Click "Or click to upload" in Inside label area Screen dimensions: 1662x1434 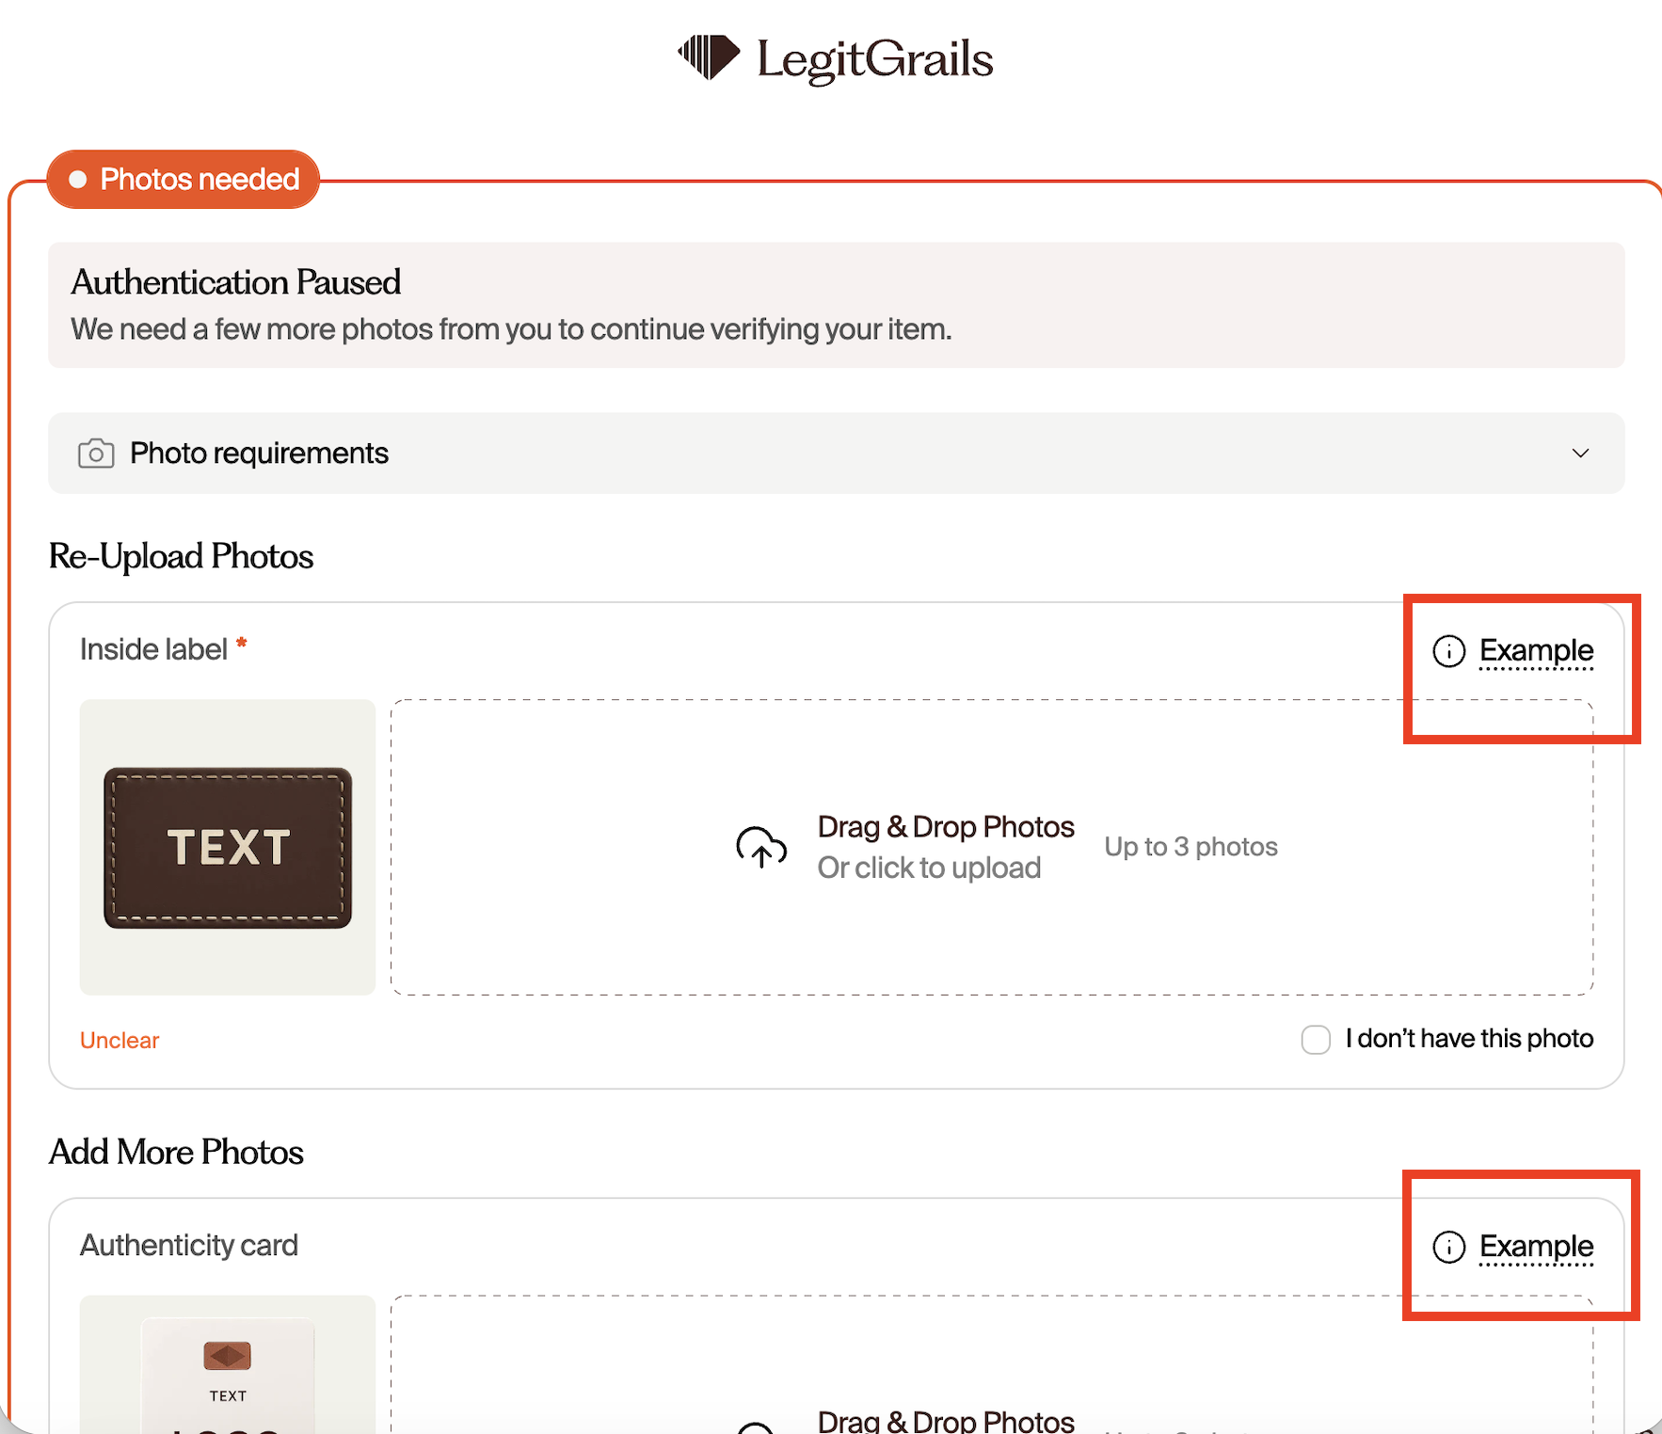coord(929,868)
